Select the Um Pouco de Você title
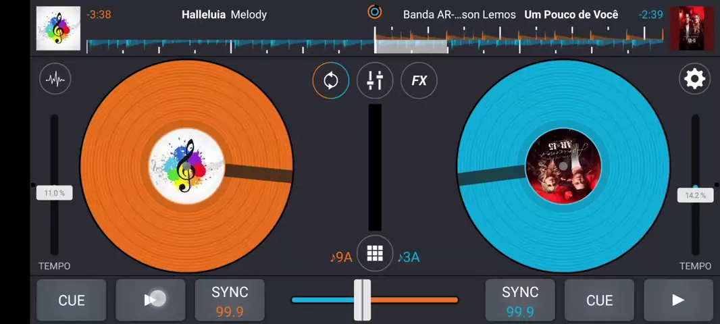 point(571,14)
